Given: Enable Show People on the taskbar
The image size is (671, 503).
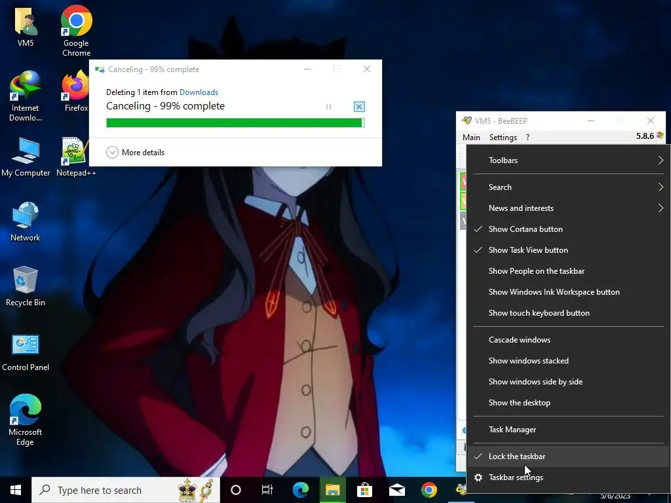Looking at the screenshot, I should 568,271.
